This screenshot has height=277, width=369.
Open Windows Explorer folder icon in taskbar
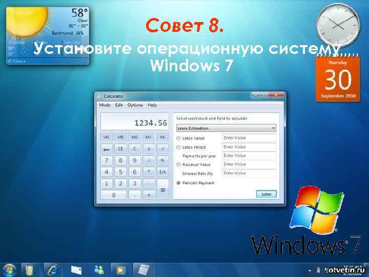tap(29, 270)
